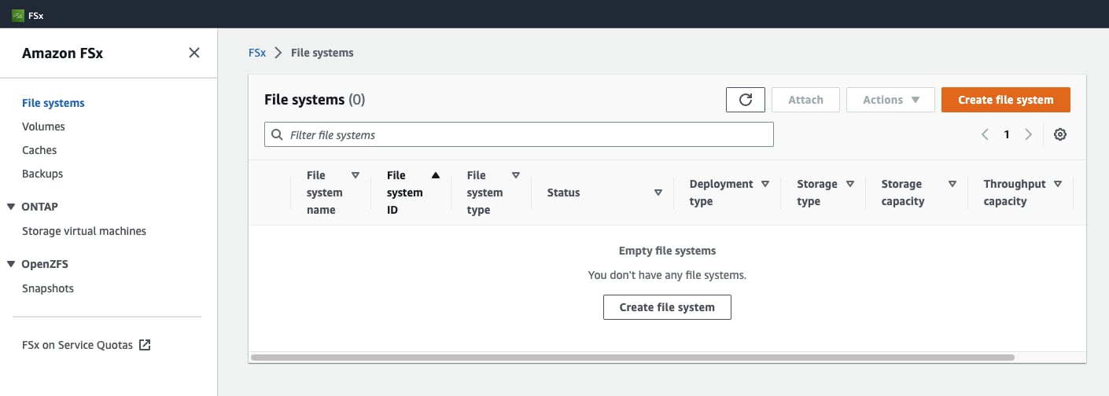
Task: Sort by Storage type column
Action: tap(850, 184)
